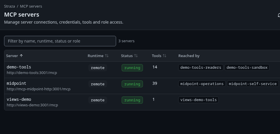
Task: Click the Manage server connections description
Action: click(x=64, y=22)
